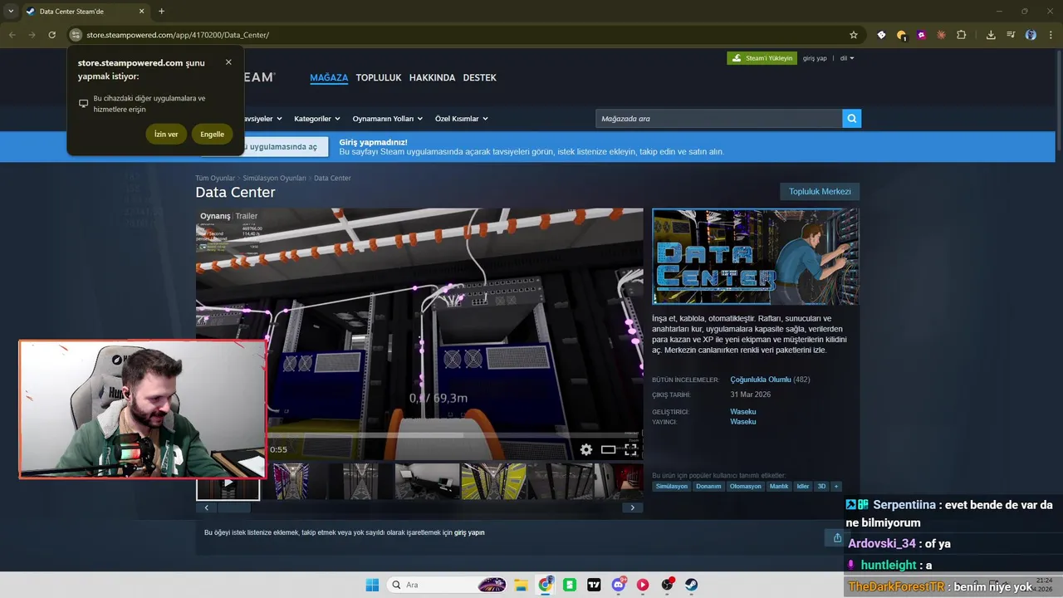
Task: Open Chrome downloads icon
Action: coord(991,35)
